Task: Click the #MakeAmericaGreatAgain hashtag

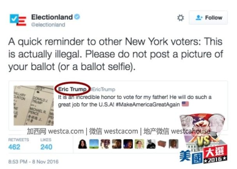Action: (x=148, y=104)
